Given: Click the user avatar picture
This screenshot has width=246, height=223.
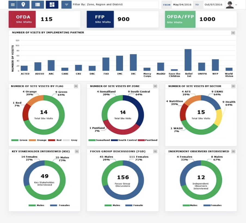Looking at the screenshot, I should pyautogui.click(x=230, y=5).
